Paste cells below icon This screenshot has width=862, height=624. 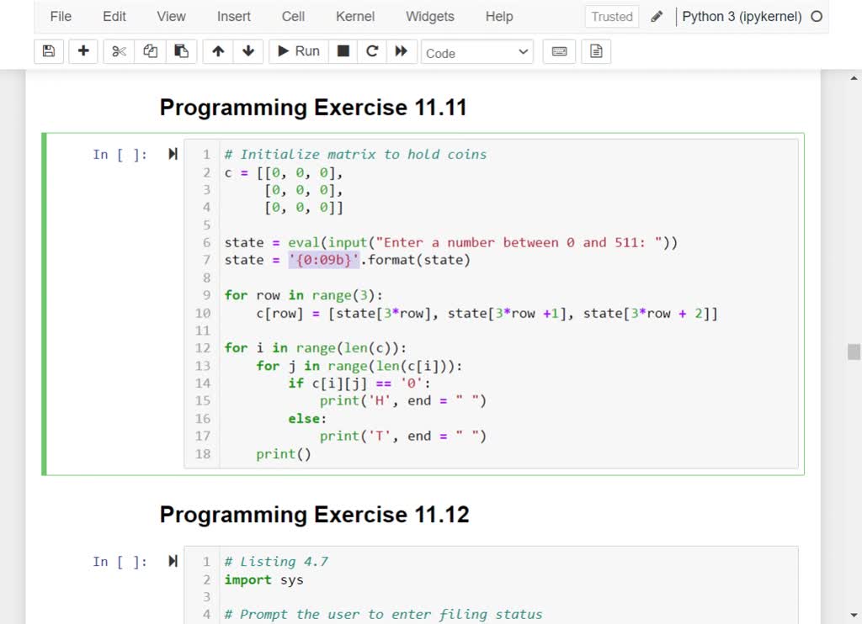click(x=181, y=51)
